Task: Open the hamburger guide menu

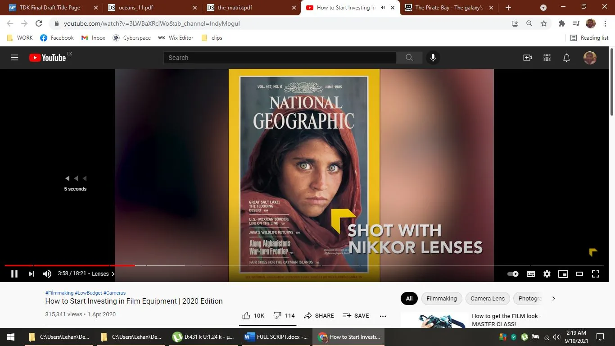Action: tap(14, 58)
